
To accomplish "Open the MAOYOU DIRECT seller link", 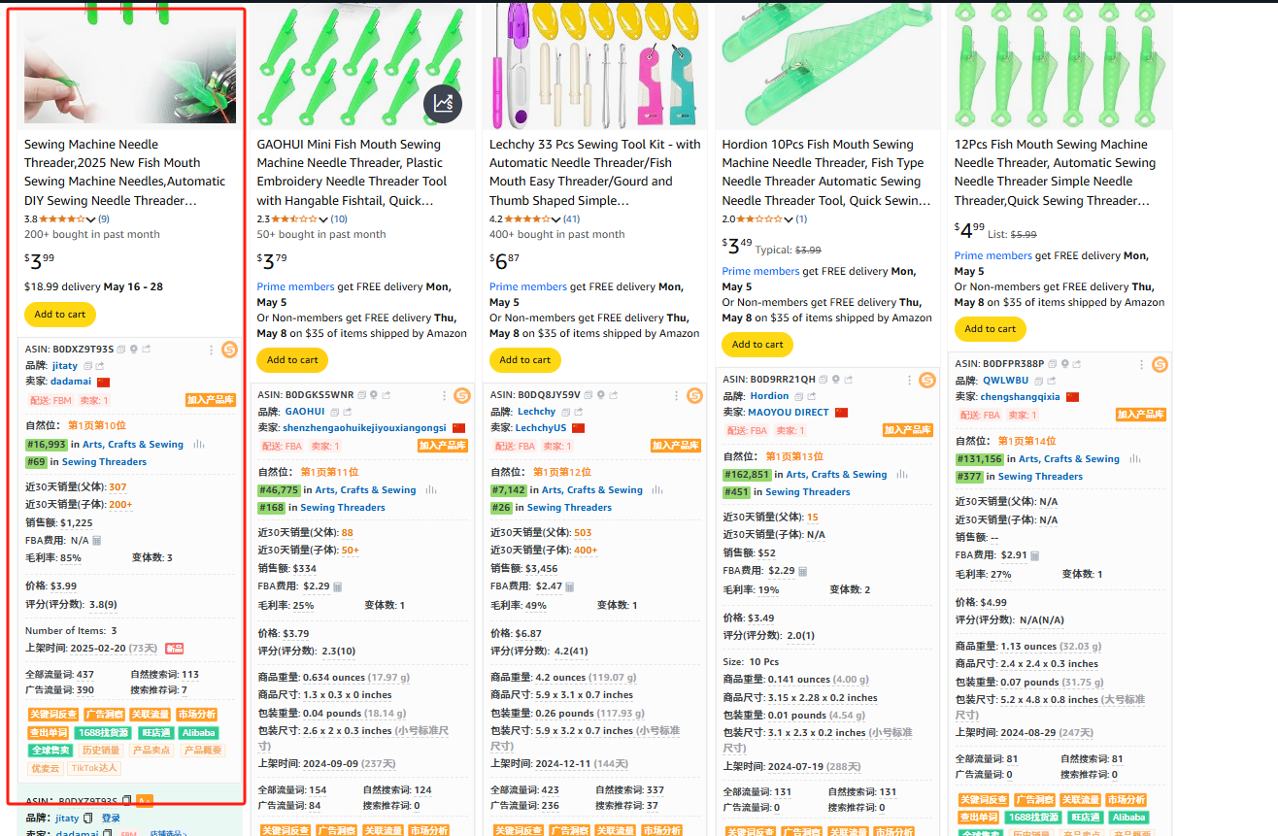I will click(789, 413).
